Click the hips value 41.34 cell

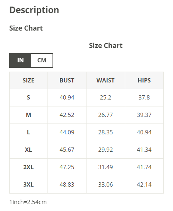tap(144, 150)
